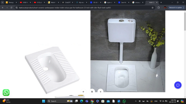The height and width of the screenshot is (104, 186).
Task: Open the browser Extensions puzzle icon
Action: pos(159,8)
